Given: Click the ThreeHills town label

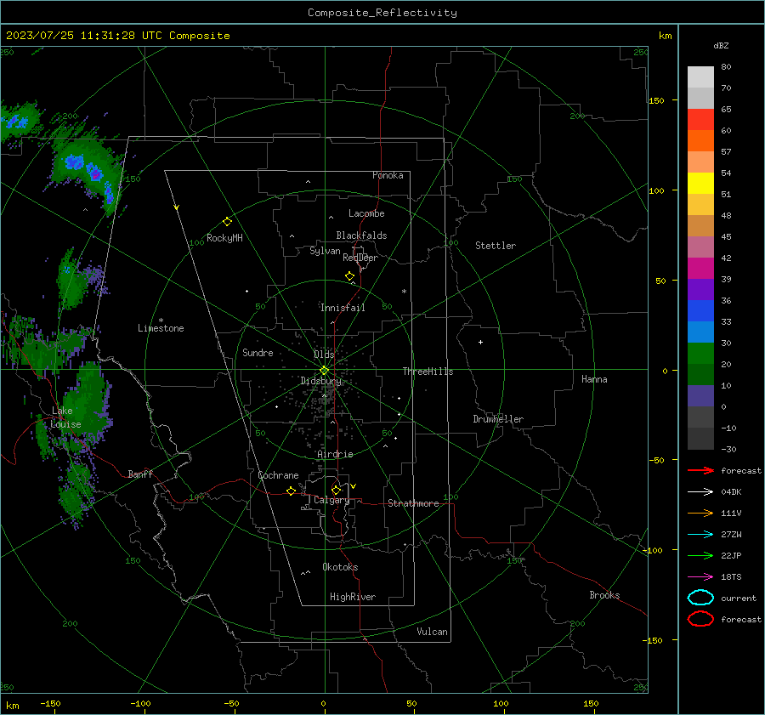Looking at the screenshot, I should point(428,372).
